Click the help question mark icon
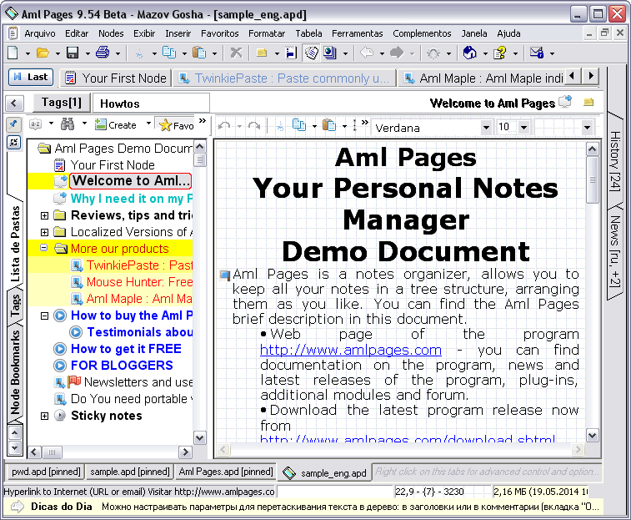631x520 pixels. tap(500, 53)
